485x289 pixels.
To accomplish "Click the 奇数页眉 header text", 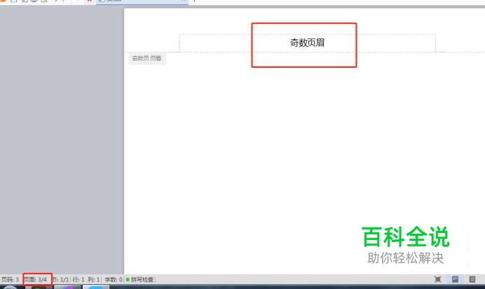I will coord(307,43).
